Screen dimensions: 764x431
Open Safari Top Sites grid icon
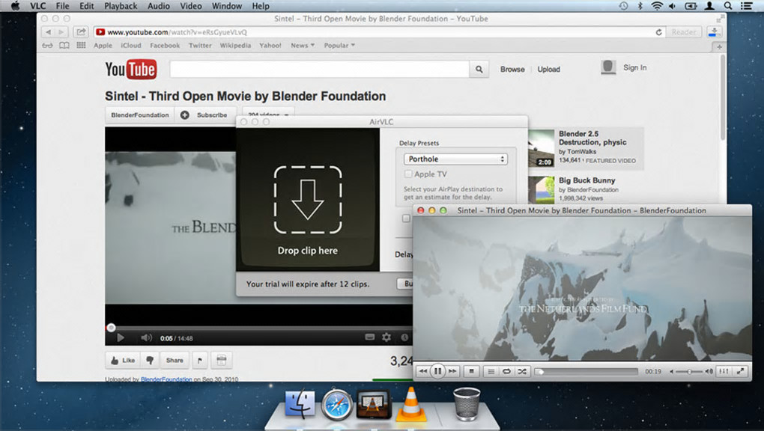click(x=81, y=46)
